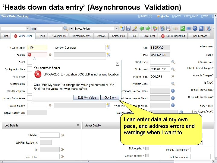Switch to the Plans tab
Screen dimensions: 217x163
click(x=42, y=36)
